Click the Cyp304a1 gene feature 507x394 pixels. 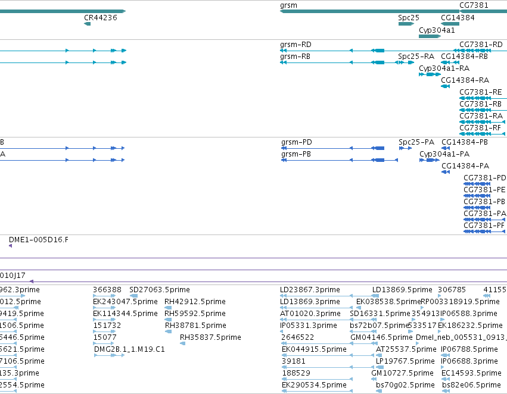click(430, 36)
